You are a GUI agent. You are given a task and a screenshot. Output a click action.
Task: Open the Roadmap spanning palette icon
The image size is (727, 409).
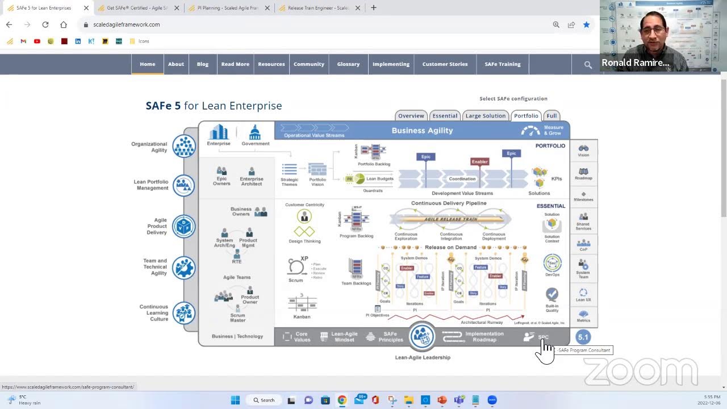(x=583, y=171)
